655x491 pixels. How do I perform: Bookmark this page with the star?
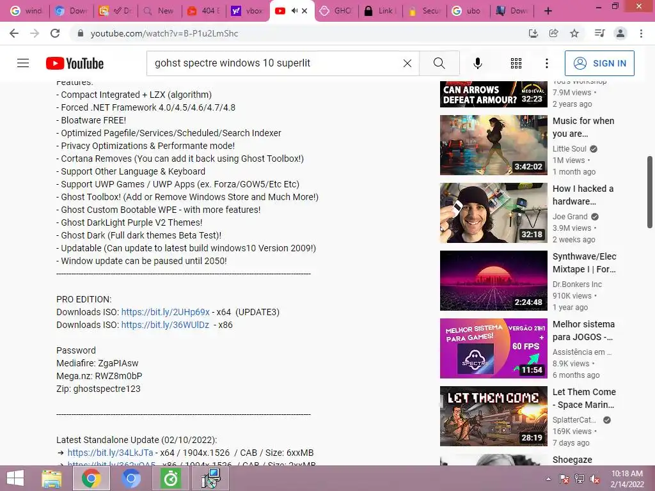click(x=574, y=33)
